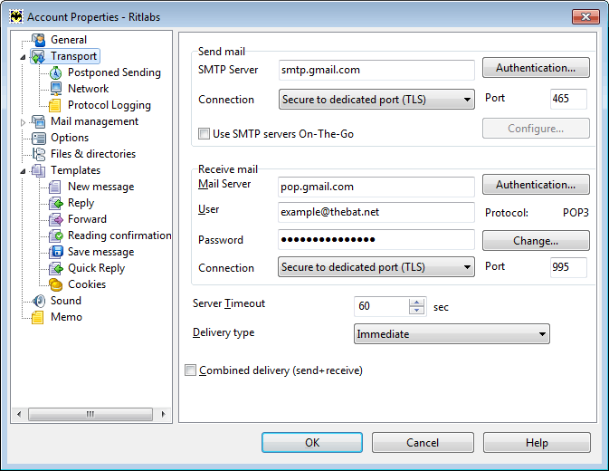Select the Memo tree item
Viewport: 609px width, 471px height.
coord(66,317)
